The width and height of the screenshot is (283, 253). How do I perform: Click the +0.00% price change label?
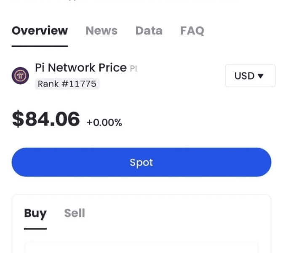[x=104, y=123]
